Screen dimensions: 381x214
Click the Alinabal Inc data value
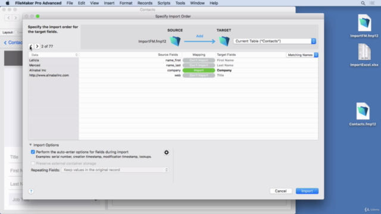pos(38,70)
